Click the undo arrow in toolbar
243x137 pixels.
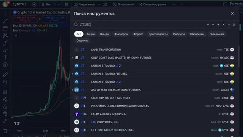pos(174,4)
